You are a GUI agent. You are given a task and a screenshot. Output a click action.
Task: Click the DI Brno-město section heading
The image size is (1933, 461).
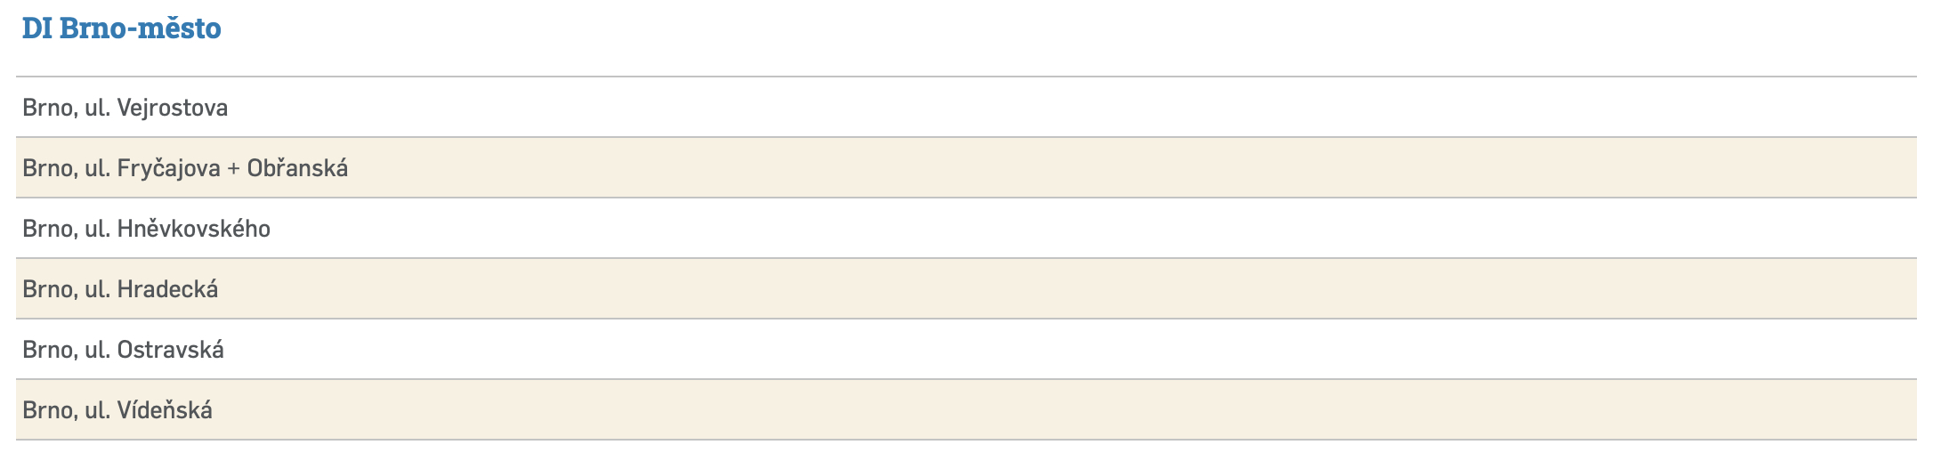[121, 28]
